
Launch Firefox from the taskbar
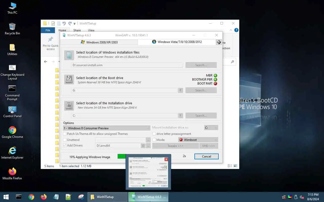pyautogui.click(x=44, y=197)
